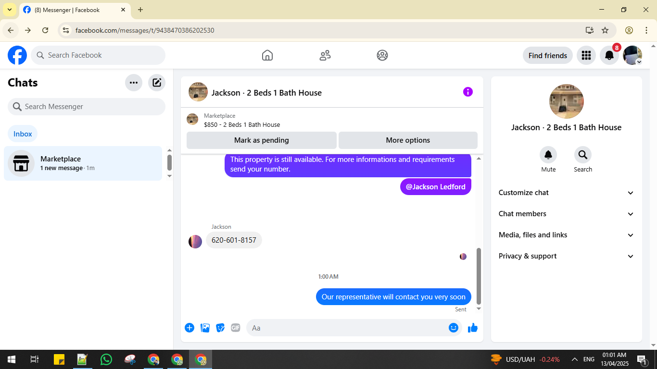Open account profile picture menu
The width and height of the screenshot is (657, 369).
(x=632, y=55)
